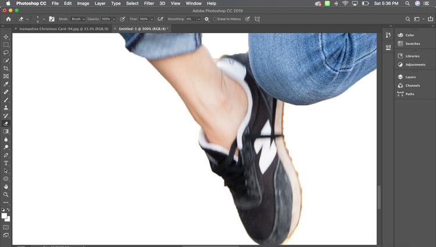Select the Pen tool

[x=6, y=155]
